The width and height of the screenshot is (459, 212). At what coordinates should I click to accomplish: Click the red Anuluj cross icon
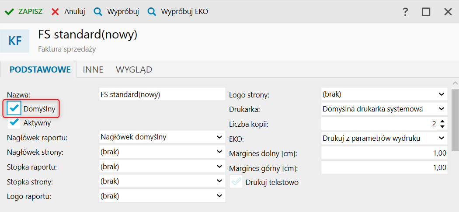(x=55, y=12)
